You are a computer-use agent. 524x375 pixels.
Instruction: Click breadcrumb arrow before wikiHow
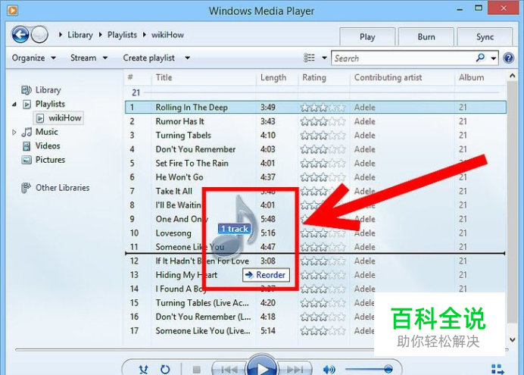[145, 35]
